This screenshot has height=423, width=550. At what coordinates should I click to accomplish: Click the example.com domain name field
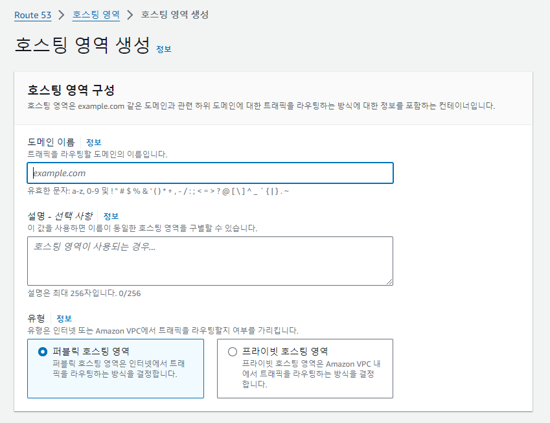[x=210, y=173]
